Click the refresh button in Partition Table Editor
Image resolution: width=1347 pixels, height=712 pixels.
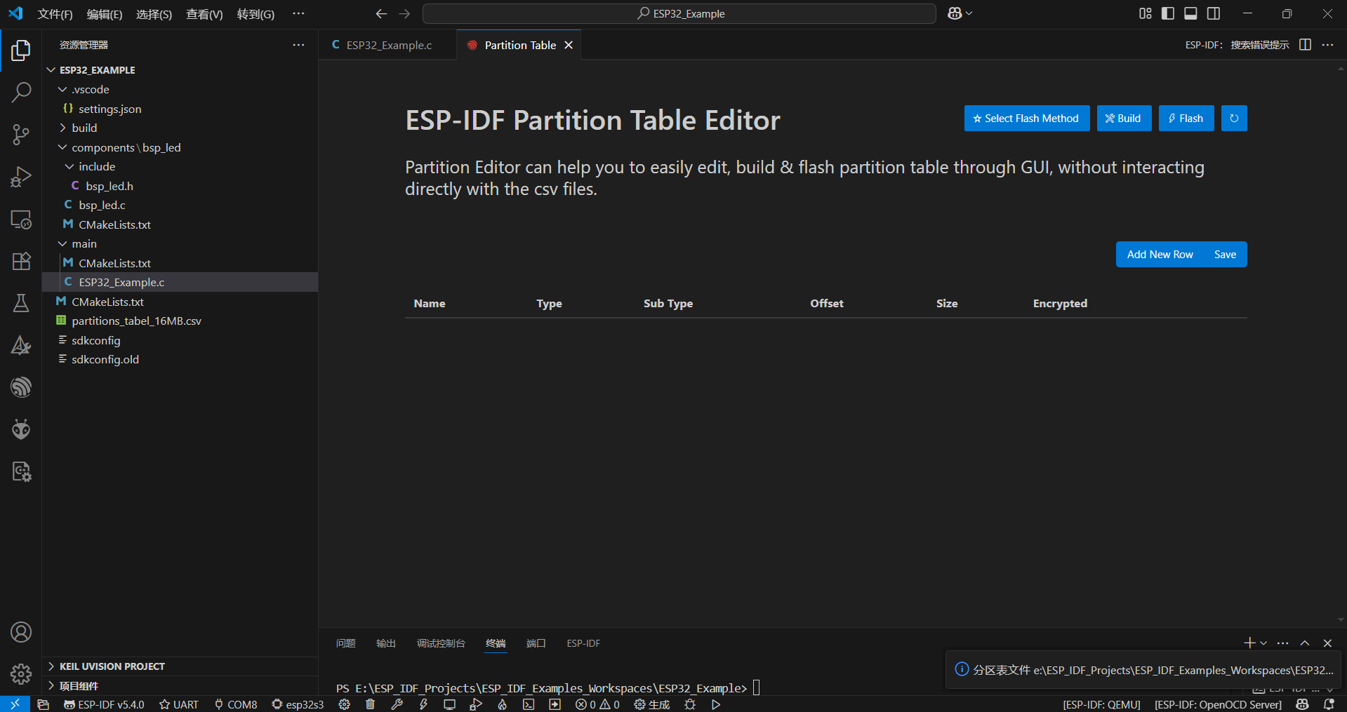click(x=1234, y=119)
